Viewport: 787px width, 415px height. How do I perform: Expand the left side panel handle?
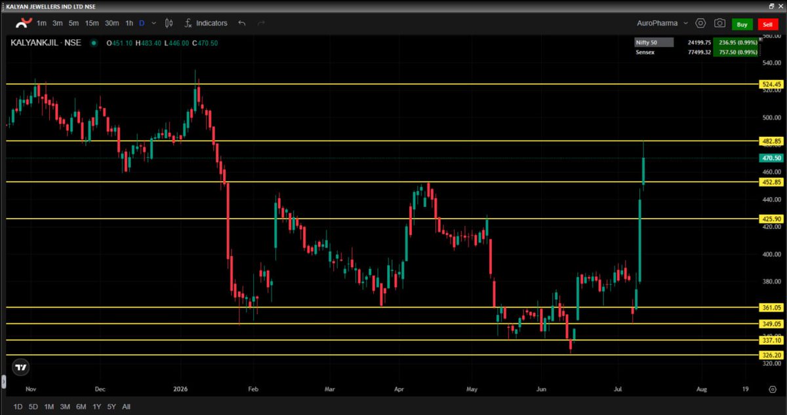pyautogui.click(x=3, y=382)
